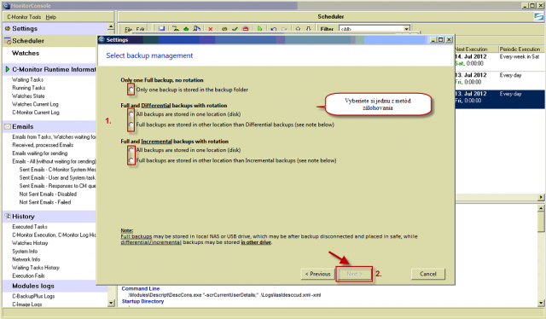Click the move up arrow icon

(298, 29)
